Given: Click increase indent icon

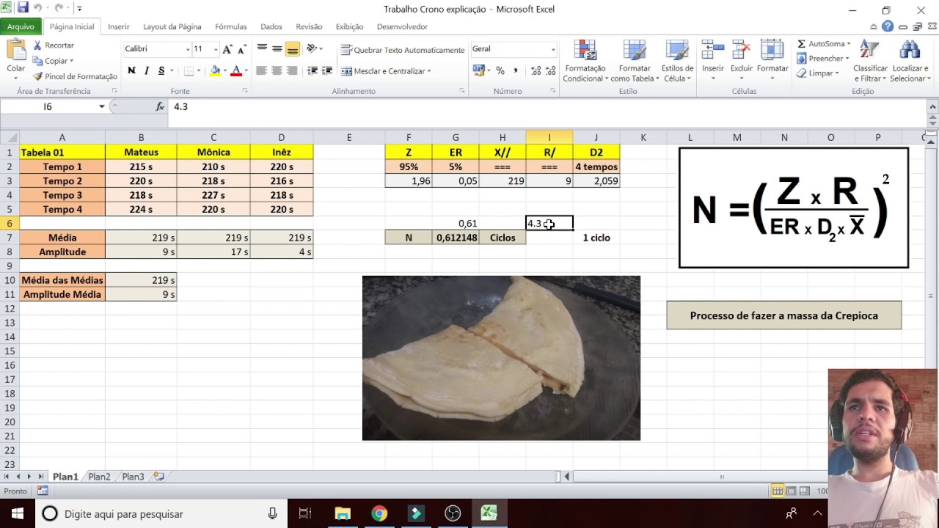Looking at the screenshot, I should (x=326, y=71).
